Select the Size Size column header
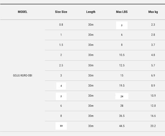The width and height of the screenshot is (165, 136). tap(61, 12)
